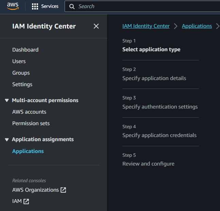The image size is (220, 211).
Task: Click the search magnifier icon
Action: 72,6
